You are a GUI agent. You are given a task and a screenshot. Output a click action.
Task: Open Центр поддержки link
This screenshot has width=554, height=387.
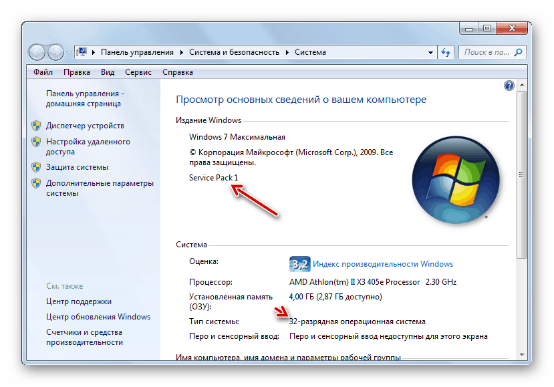click(x=79, y=301)
